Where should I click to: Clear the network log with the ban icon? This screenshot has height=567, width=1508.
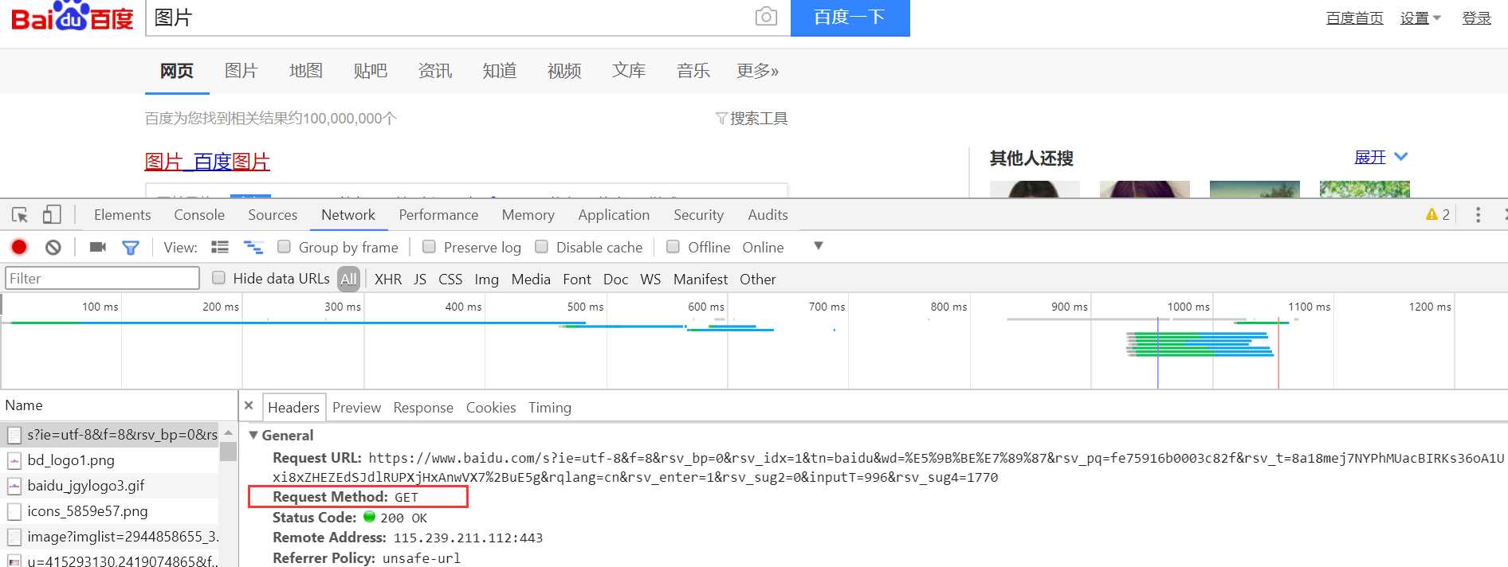(53, 248)
